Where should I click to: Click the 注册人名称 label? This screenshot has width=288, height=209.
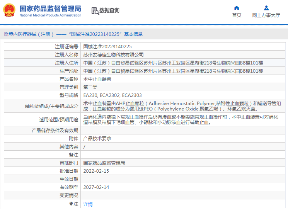pyautogui.click(x=66, y=55)
